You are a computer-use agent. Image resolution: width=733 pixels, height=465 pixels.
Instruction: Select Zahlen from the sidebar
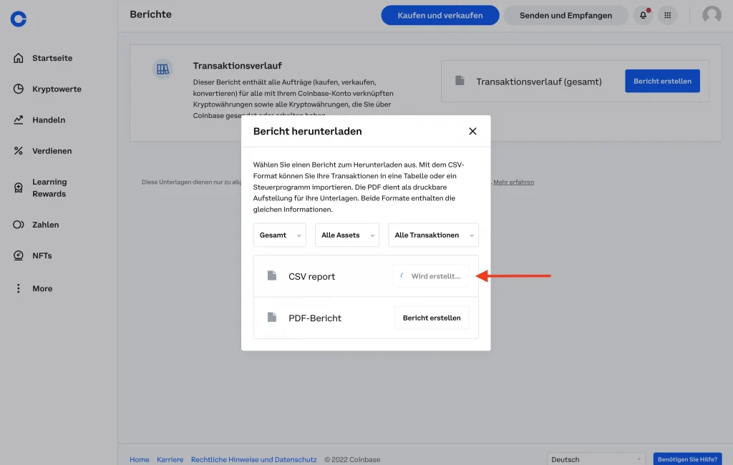tap(45, 225)
